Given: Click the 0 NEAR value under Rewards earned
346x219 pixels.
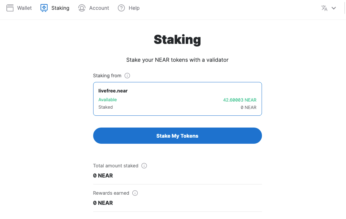Looking at the screenshot, I should click(103, 203).
